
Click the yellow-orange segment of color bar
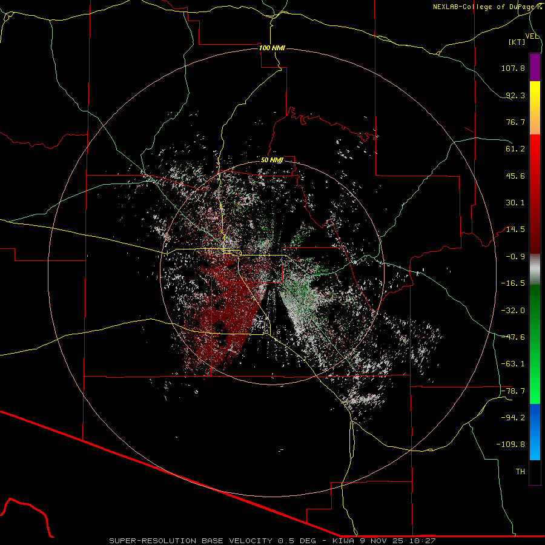point(535,108)
